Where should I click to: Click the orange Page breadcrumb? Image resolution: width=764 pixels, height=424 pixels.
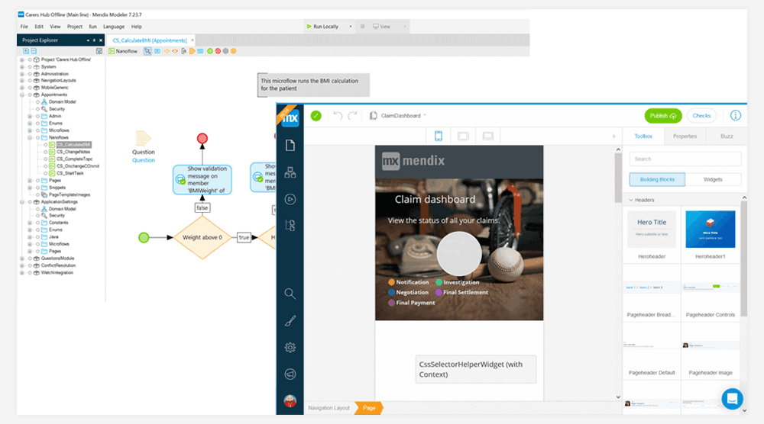[x=369, y=408]
